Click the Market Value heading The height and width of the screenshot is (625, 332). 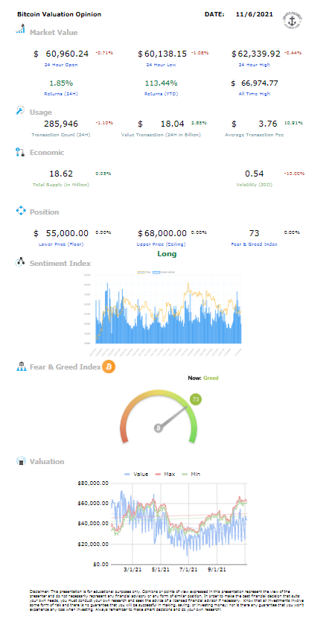coord(54,33)
